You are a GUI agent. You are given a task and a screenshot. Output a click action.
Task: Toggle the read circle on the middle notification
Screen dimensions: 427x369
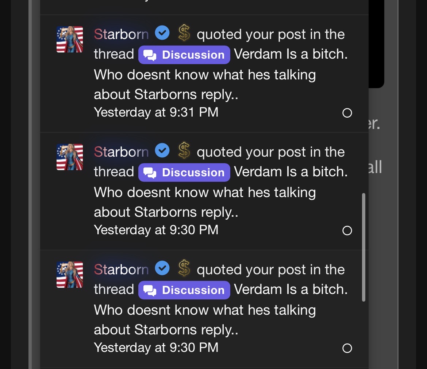347,231
